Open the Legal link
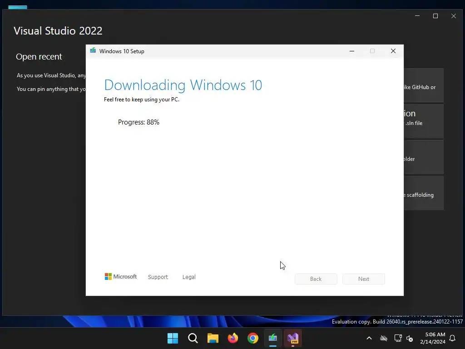Viewport: 465px width, 349px height. tap(189, 277)
